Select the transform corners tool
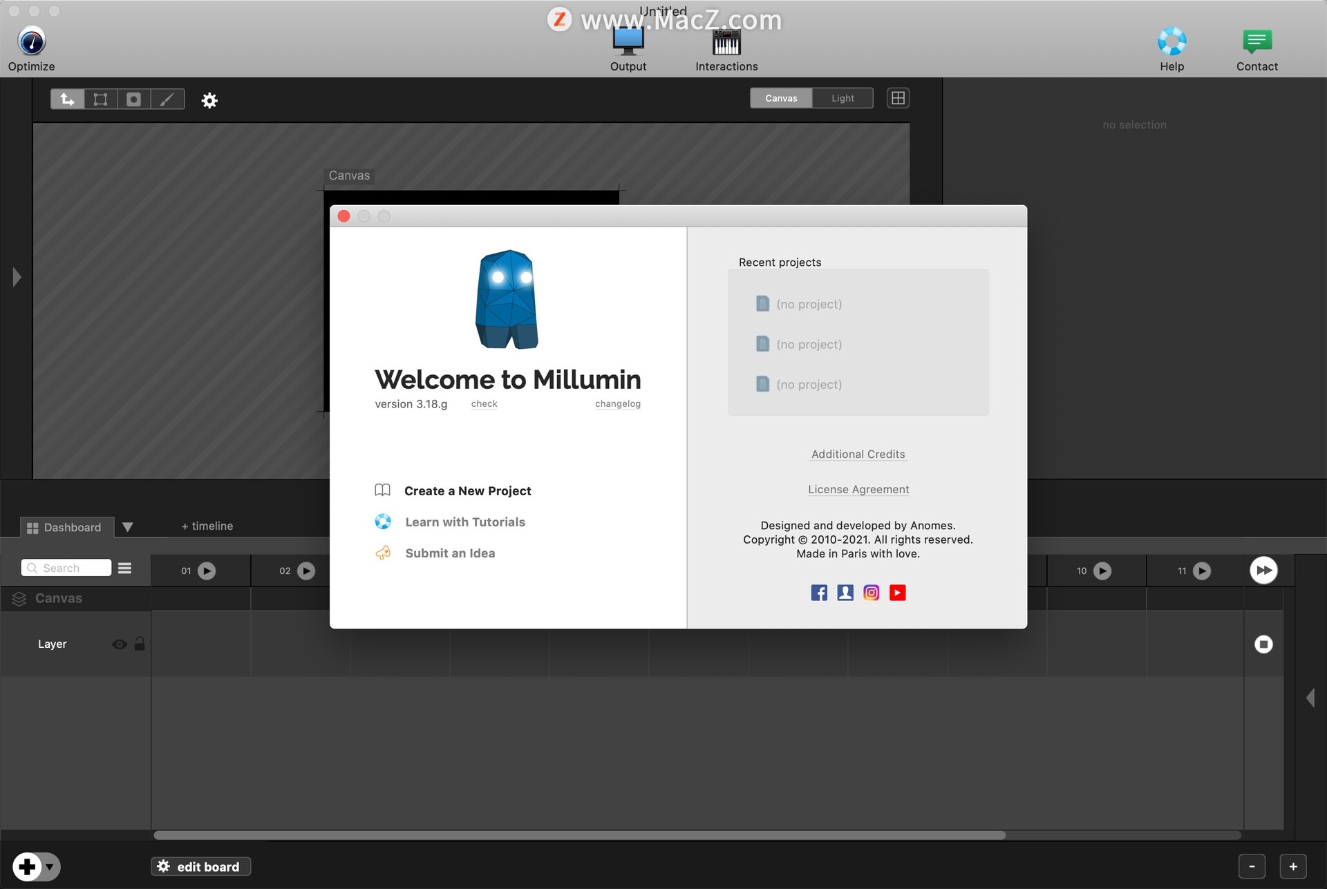Image resolution: width=1327 pixels, height=889 pixels. [x=100, y=99]
